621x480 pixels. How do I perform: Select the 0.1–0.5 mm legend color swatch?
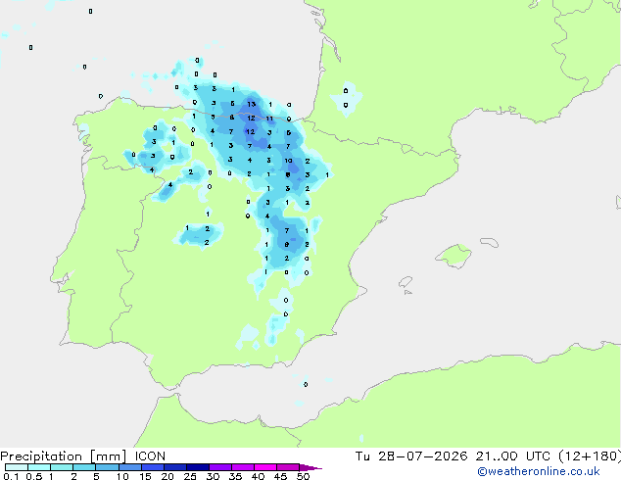pyautogui.click(x=17, y=467)
